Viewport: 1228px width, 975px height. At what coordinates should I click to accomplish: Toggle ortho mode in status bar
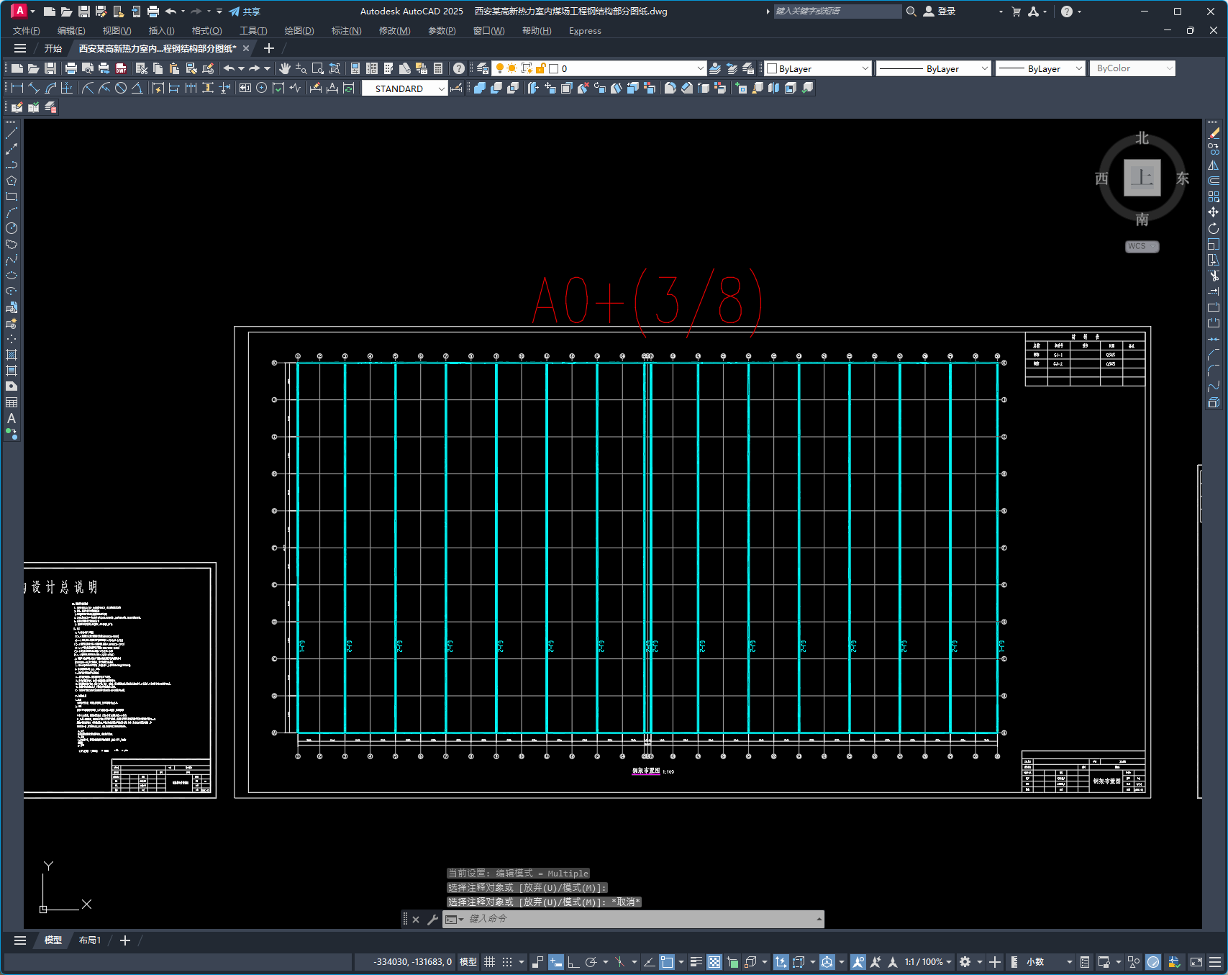pos(573,962)
